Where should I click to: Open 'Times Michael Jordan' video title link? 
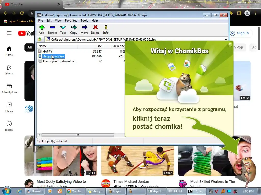[136, 184]
